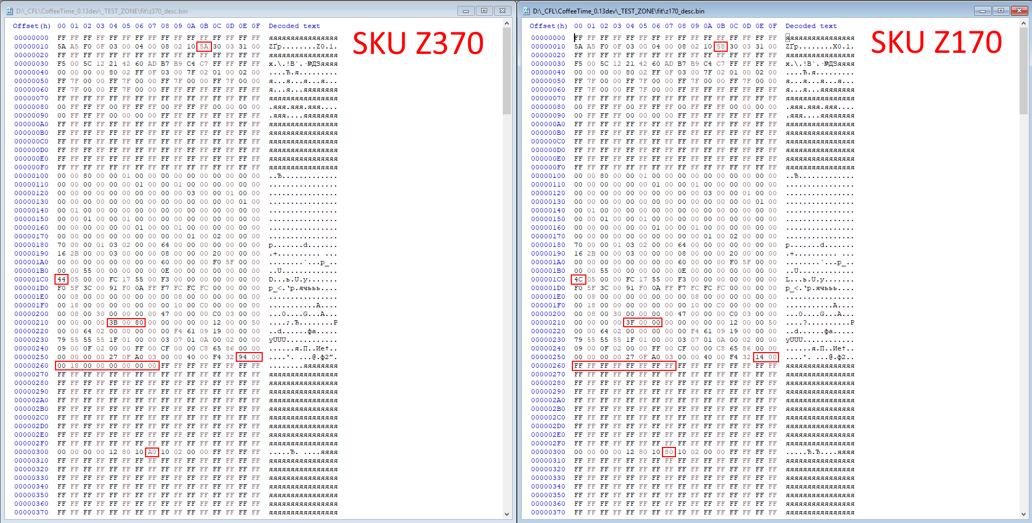
Task: Click the z170_desc.bin window title bar path
Action: 619,11
